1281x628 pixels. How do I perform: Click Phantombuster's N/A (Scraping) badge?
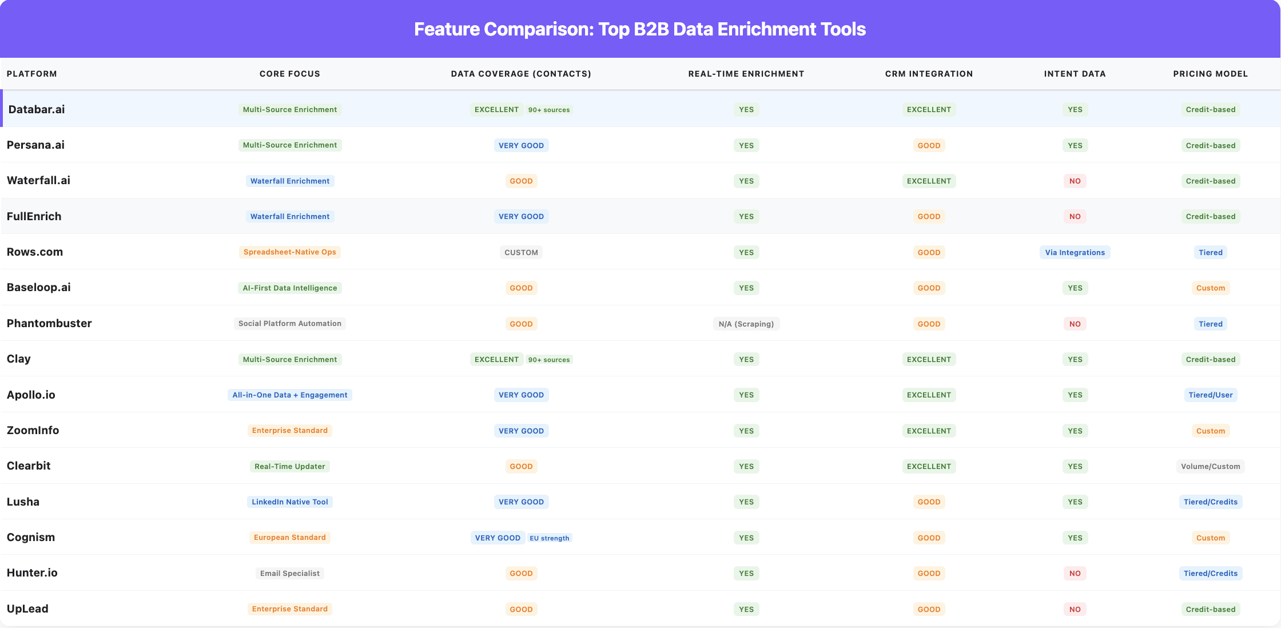pyautogui.click(x=746, y=324)
